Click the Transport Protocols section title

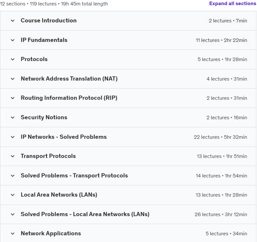coord(48,156)
